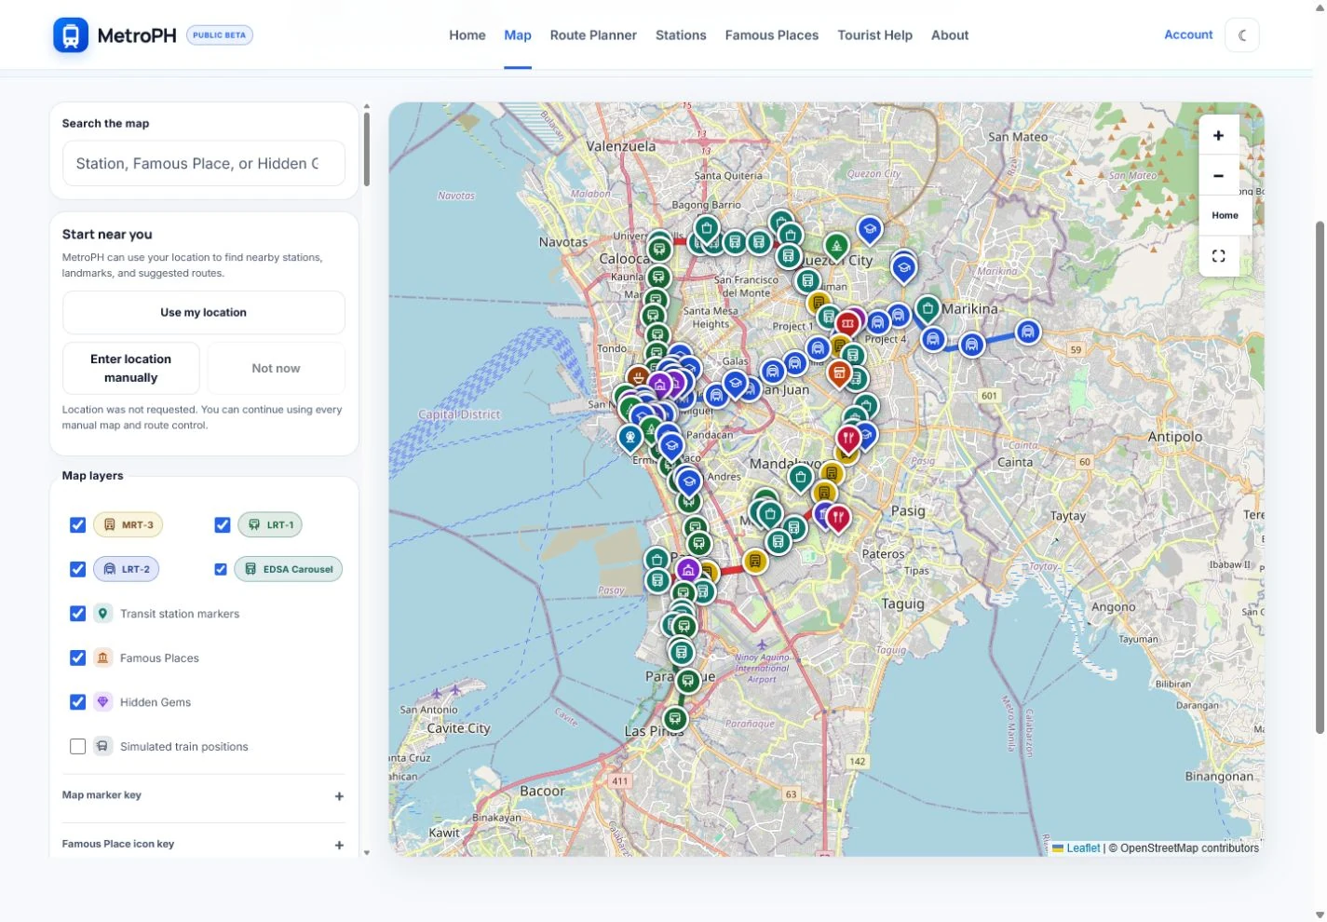This screenshot has height=922, width=1327.
Task: Focus the Search the map input
Action: pyautogui.click(x=203, y=164)
